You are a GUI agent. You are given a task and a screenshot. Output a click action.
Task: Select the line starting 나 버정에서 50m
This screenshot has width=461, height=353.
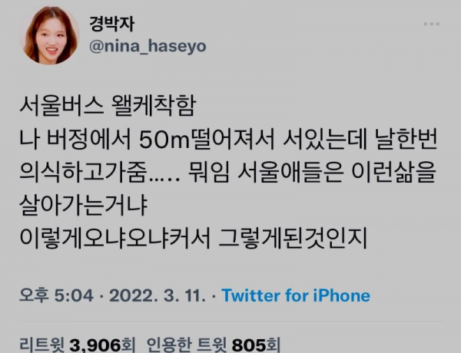pos(228,139)
